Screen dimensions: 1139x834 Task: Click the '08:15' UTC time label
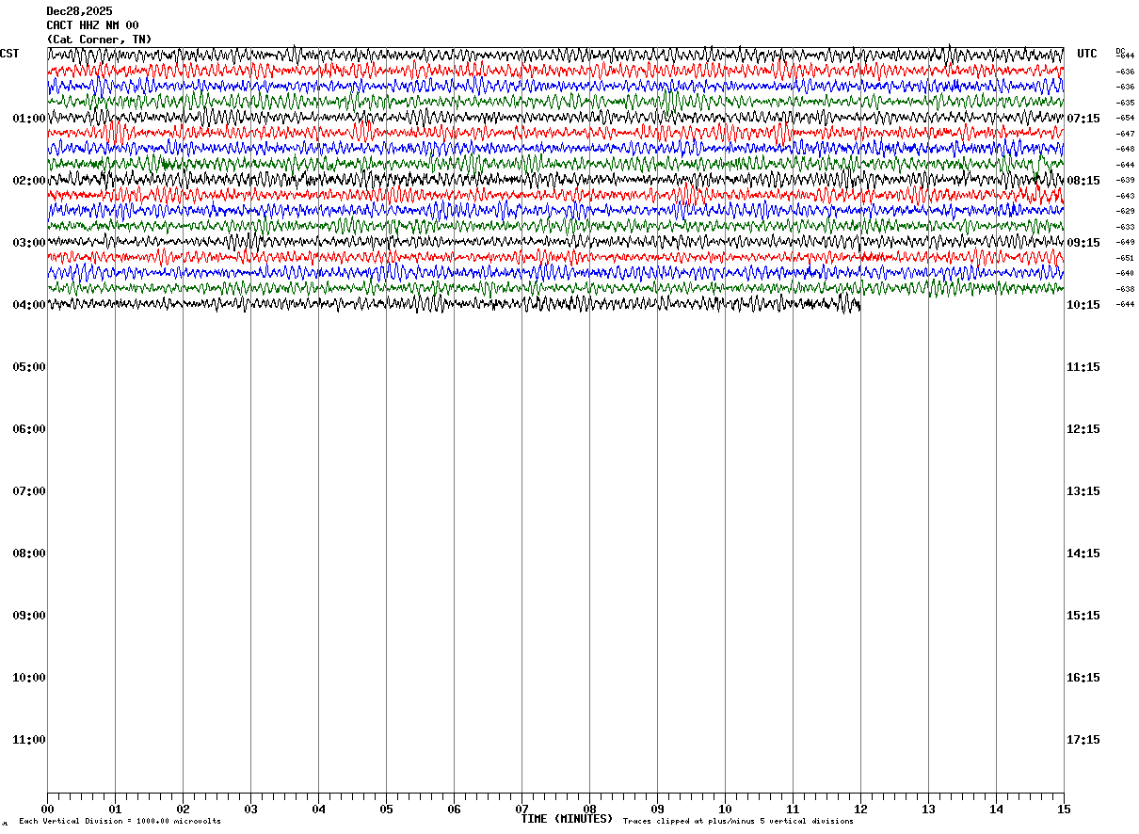1084,181
